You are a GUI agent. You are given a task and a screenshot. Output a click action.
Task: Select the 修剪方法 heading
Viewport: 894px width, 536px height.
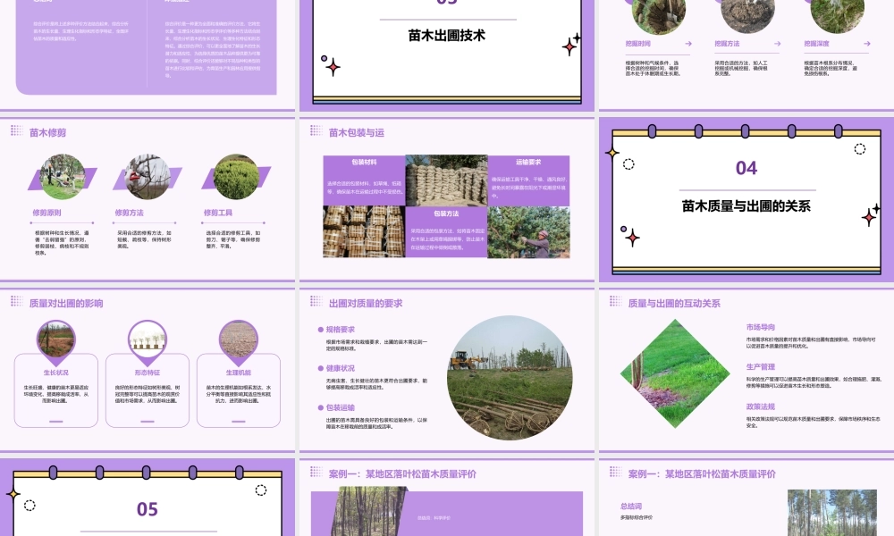click(x=129, y=213)
